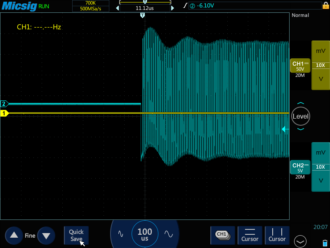Enable the vertical Cursor button
The height and width of the screenshot is (248, 330).
coord(277,235)
